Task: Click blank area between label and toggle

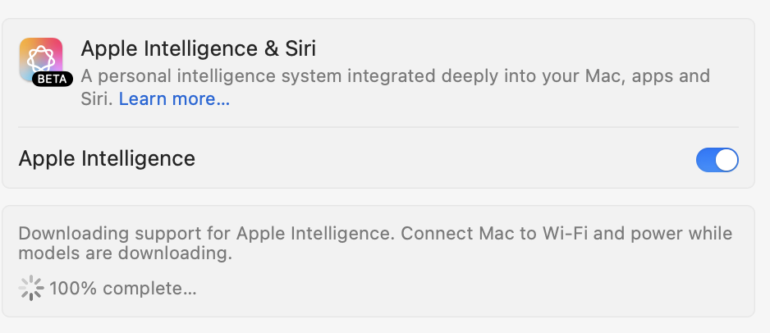Action: click(442, 159)
